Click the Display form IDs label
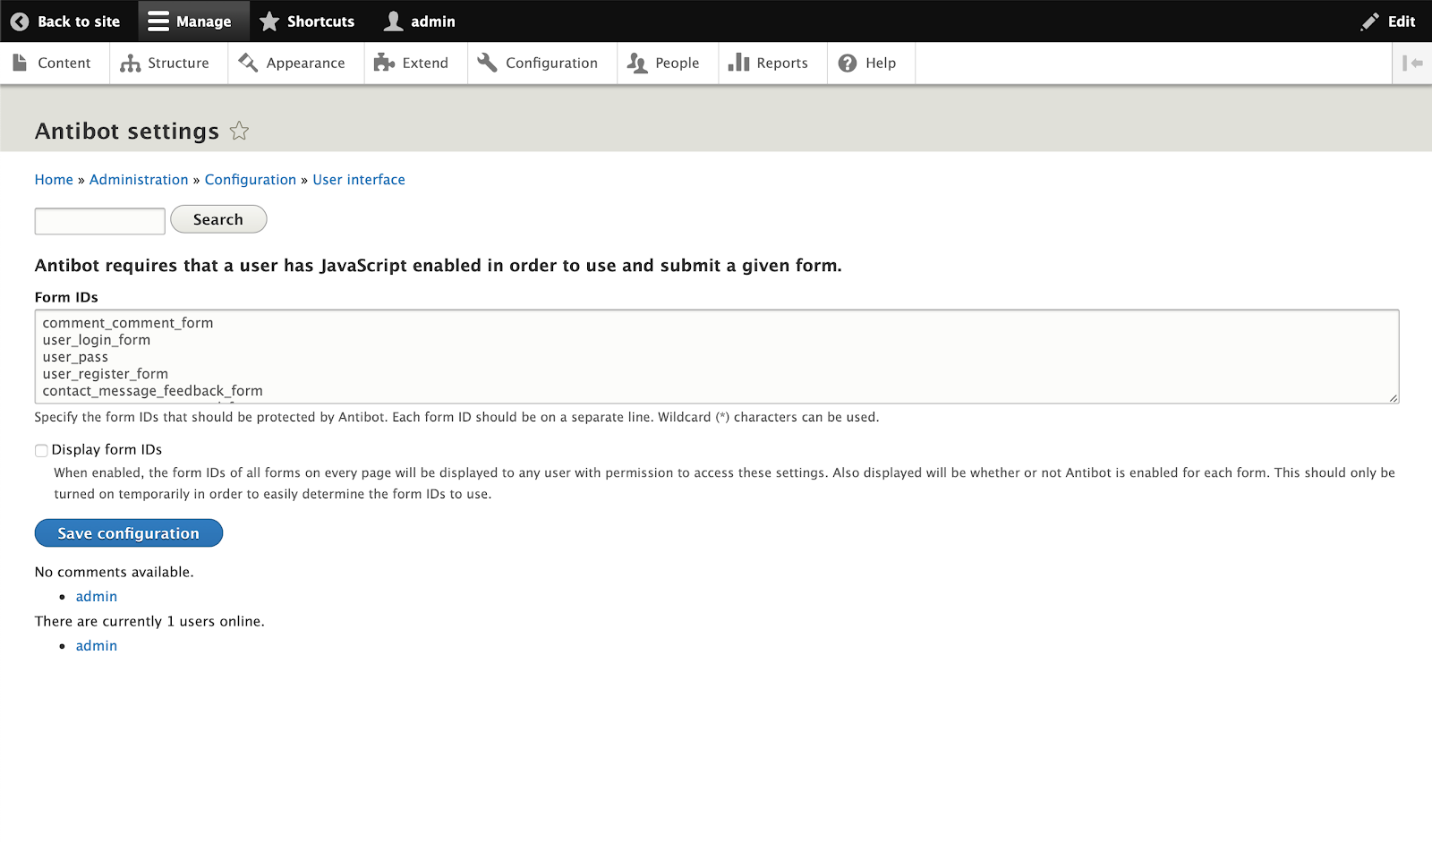Viewport: 1432px width, 842px height. pyautogui.click(x=107, y=450)
